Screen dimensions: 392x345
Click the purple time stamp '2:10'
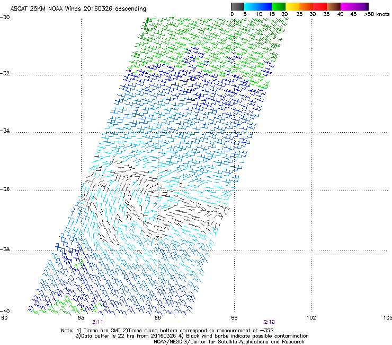pos(269,322)
